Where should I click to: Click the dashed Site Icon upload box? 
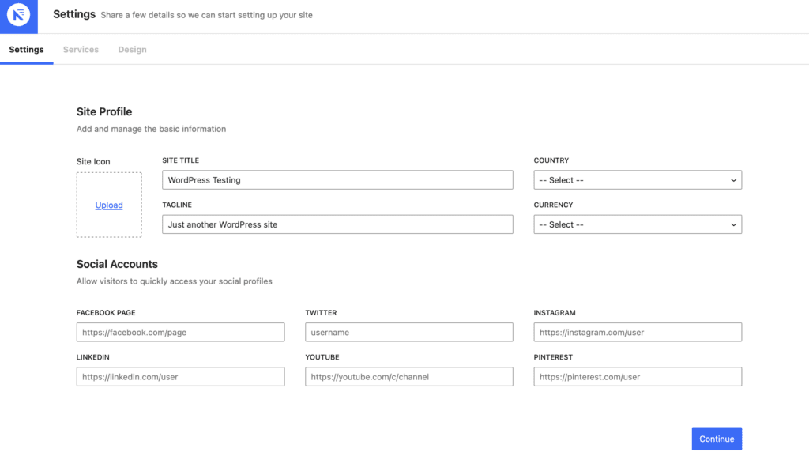pyautogui.click(x=109, y=186)
